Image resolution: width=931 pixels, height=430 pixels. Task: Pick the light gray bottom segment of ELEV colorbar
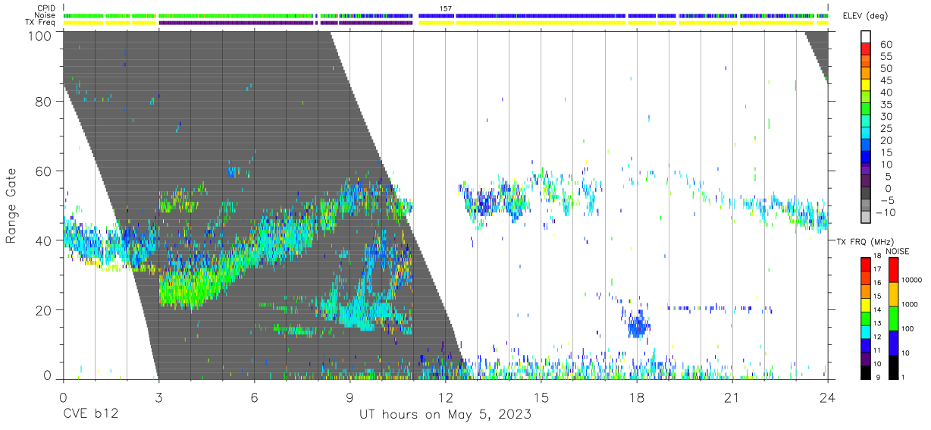point(866,218)
